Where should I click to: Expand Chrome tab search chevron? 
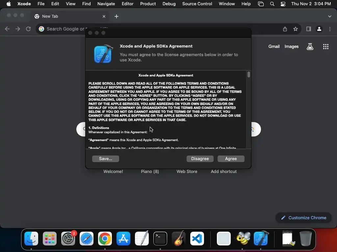point(329,16)
